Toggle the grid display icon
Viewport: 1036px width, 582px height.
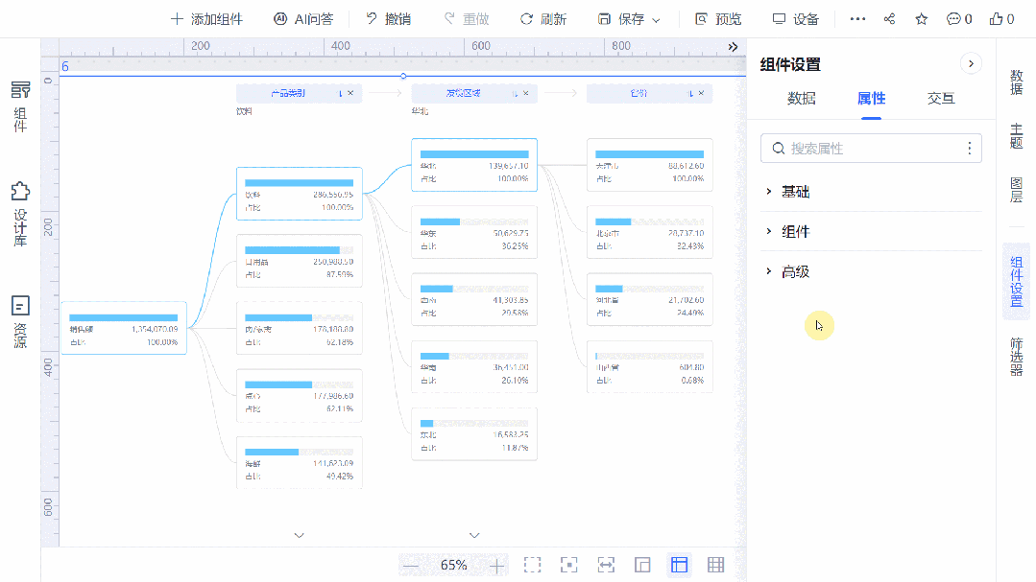(715, 565)
